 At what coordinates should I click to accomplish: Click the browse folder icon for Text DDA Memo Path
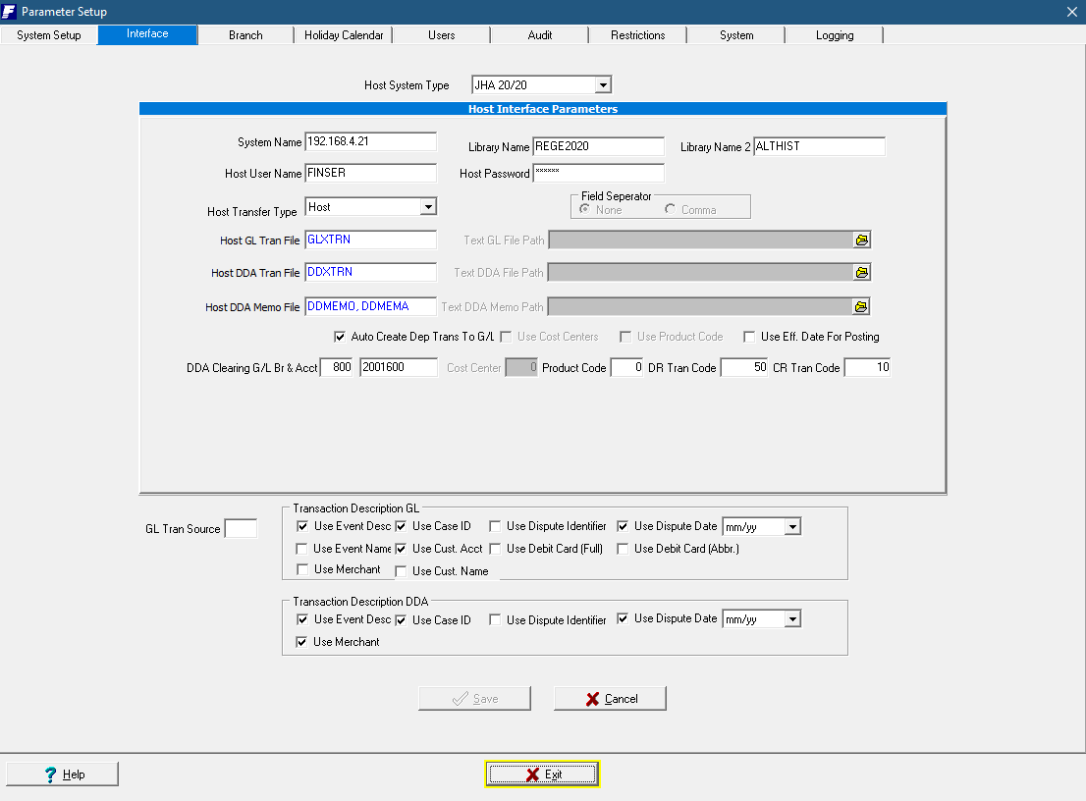(x=861, y=307)
